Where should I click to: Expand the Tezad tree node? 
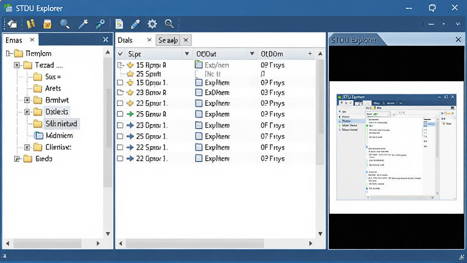[17, 65]
